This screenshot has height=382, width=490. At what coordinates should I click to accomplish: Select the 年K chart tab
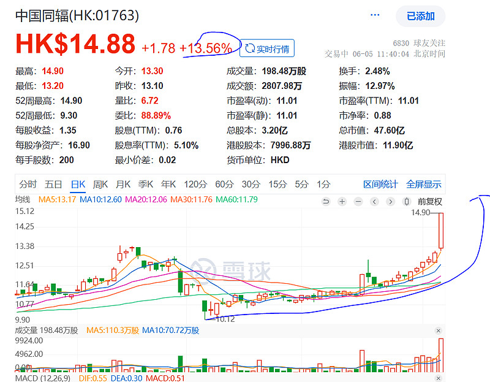168,185
